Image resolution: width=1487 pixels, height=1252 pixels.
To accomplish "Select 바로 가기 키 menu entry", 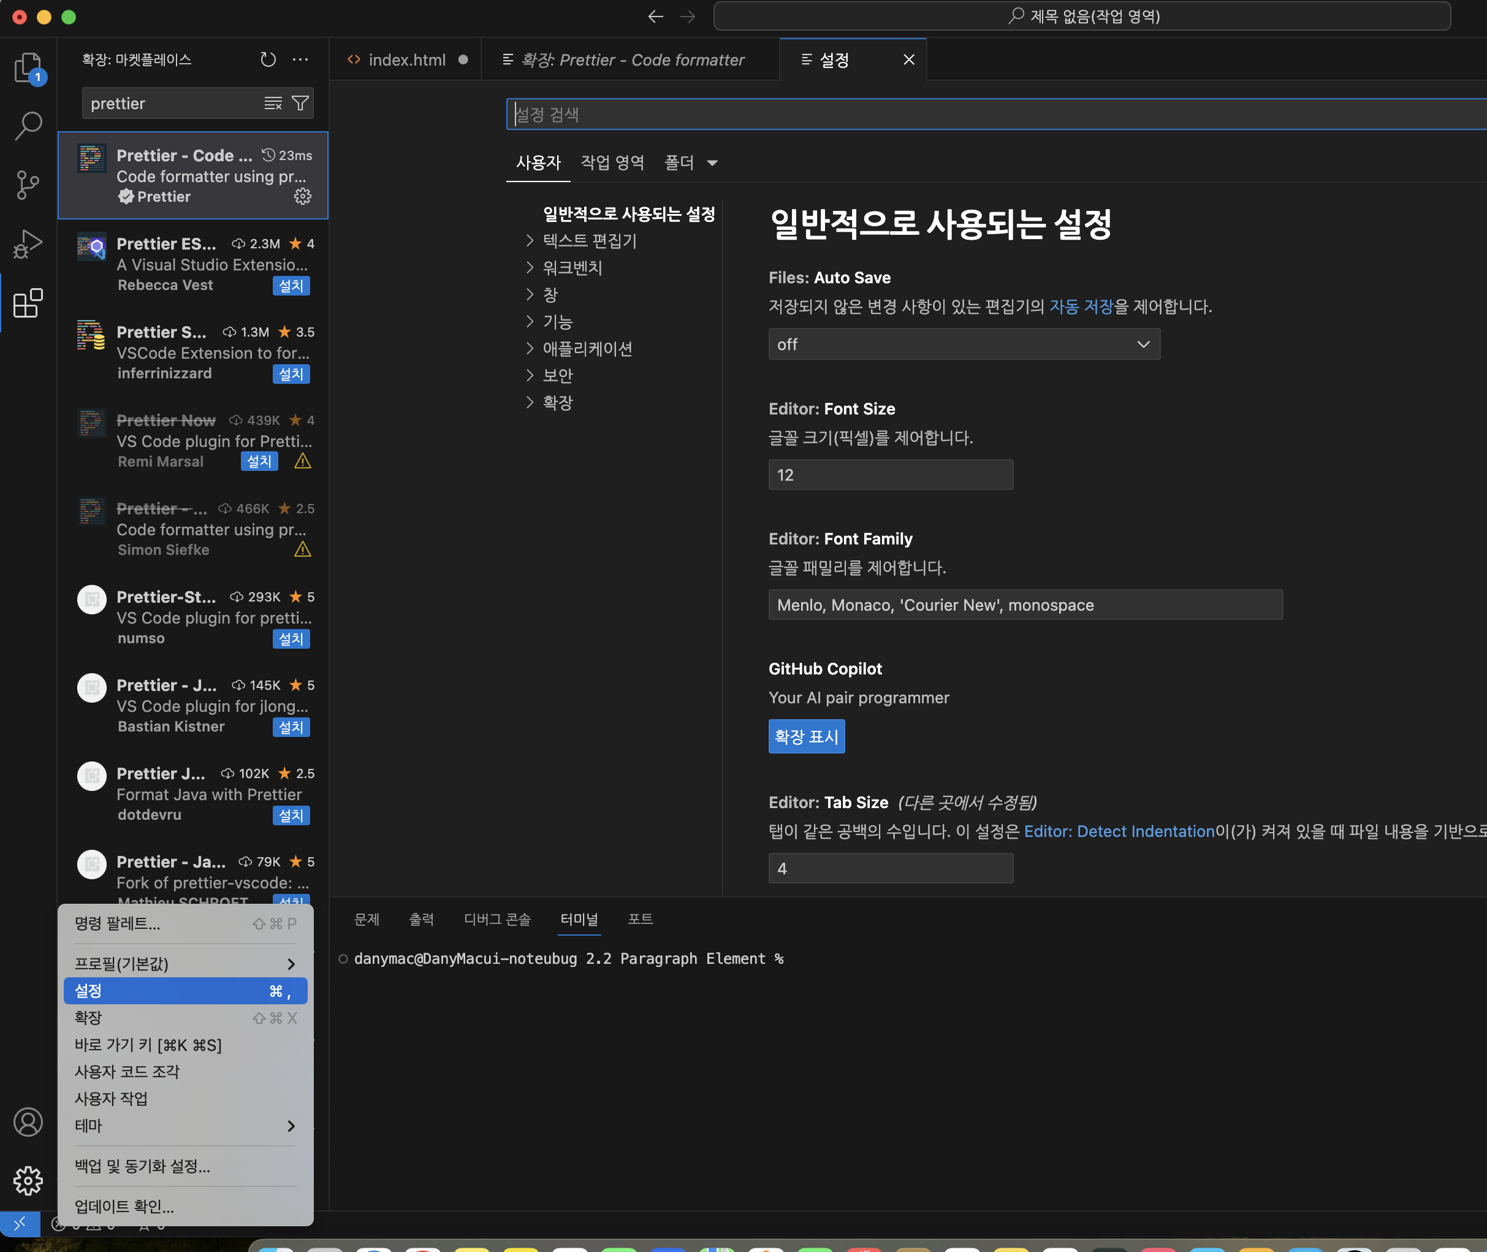I will point(148,1045).
